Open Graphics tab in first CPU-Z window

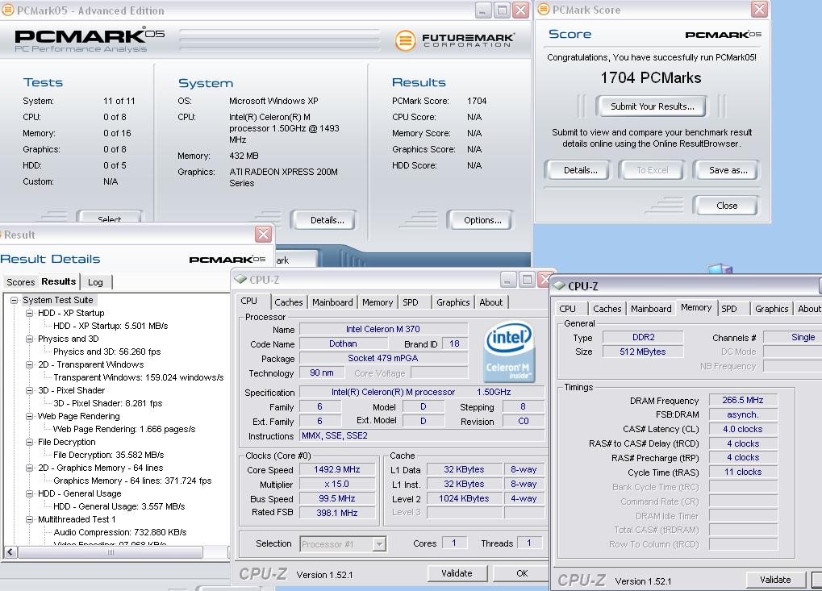click(453, 302)
